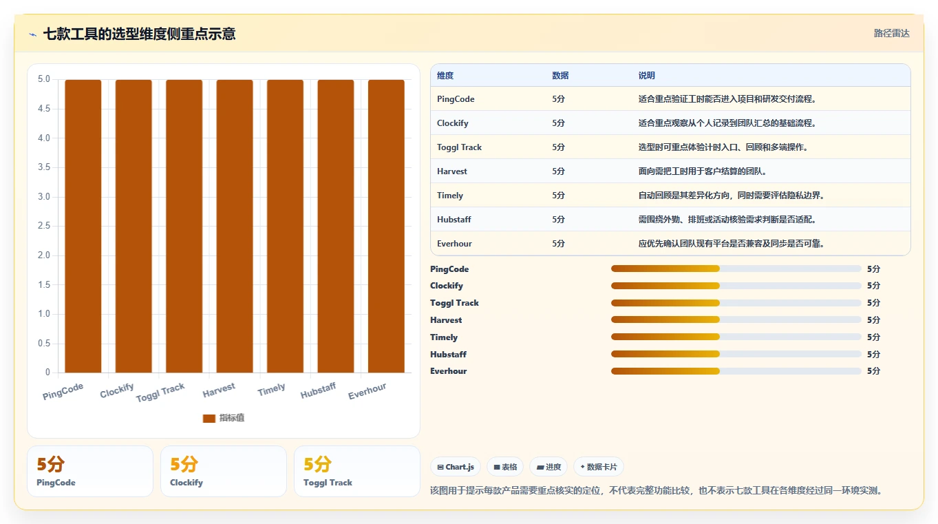
Task: Open the Clockify 5分 data card
Action: [x=224, y=472]
